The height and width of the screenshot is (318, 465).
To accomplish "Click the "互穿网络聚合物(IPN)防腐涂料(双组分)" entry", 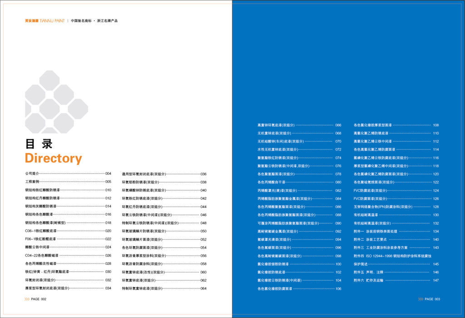I will point(396,207).
